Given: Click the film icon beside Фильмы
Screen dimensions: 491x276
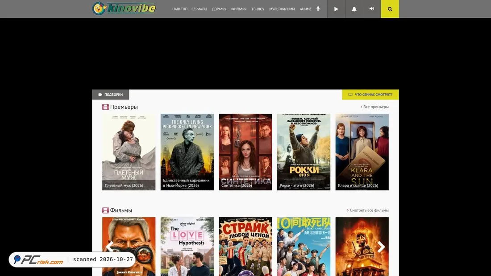Looking at the screenshot, I should (105, 210).
